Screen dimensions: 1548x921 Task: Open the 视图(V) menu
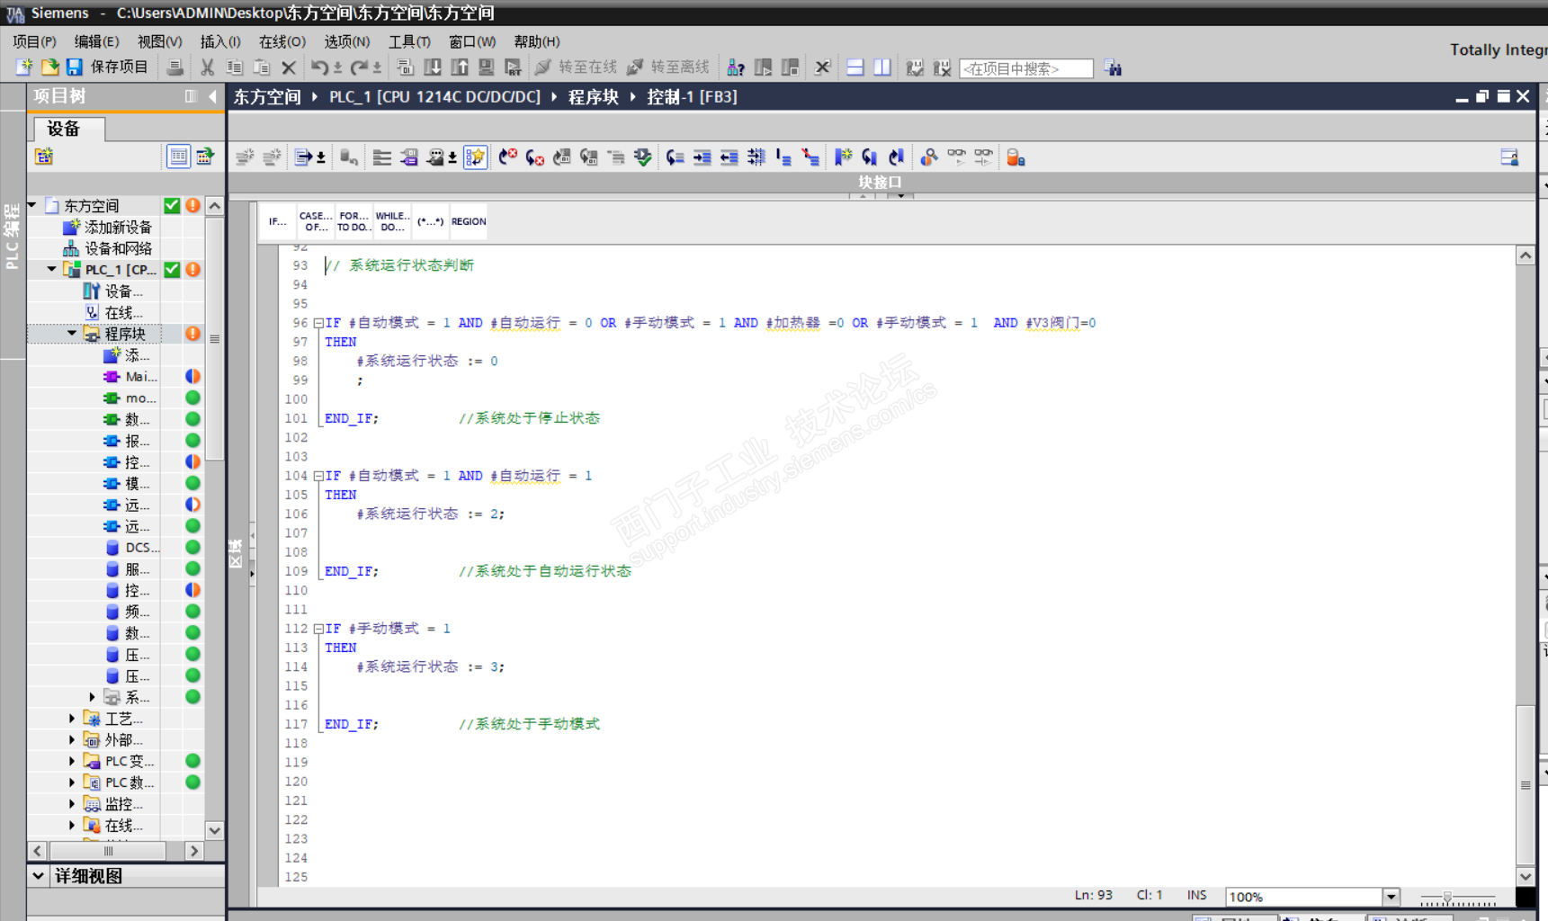159,41
